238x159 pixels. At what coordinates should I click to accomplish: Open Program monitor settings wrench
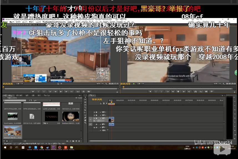click(223, 84)
